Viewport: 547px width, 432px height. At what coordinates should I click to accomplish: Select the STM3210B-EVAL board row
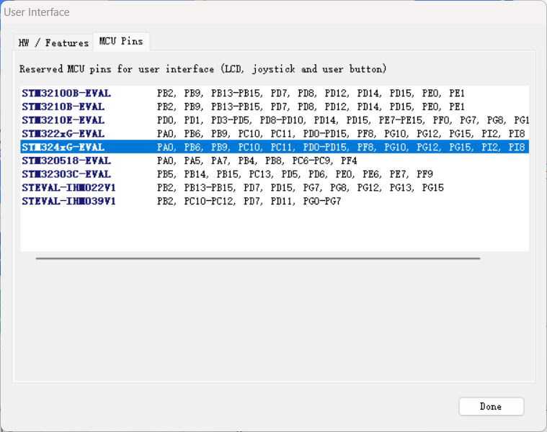click(275, 107)
